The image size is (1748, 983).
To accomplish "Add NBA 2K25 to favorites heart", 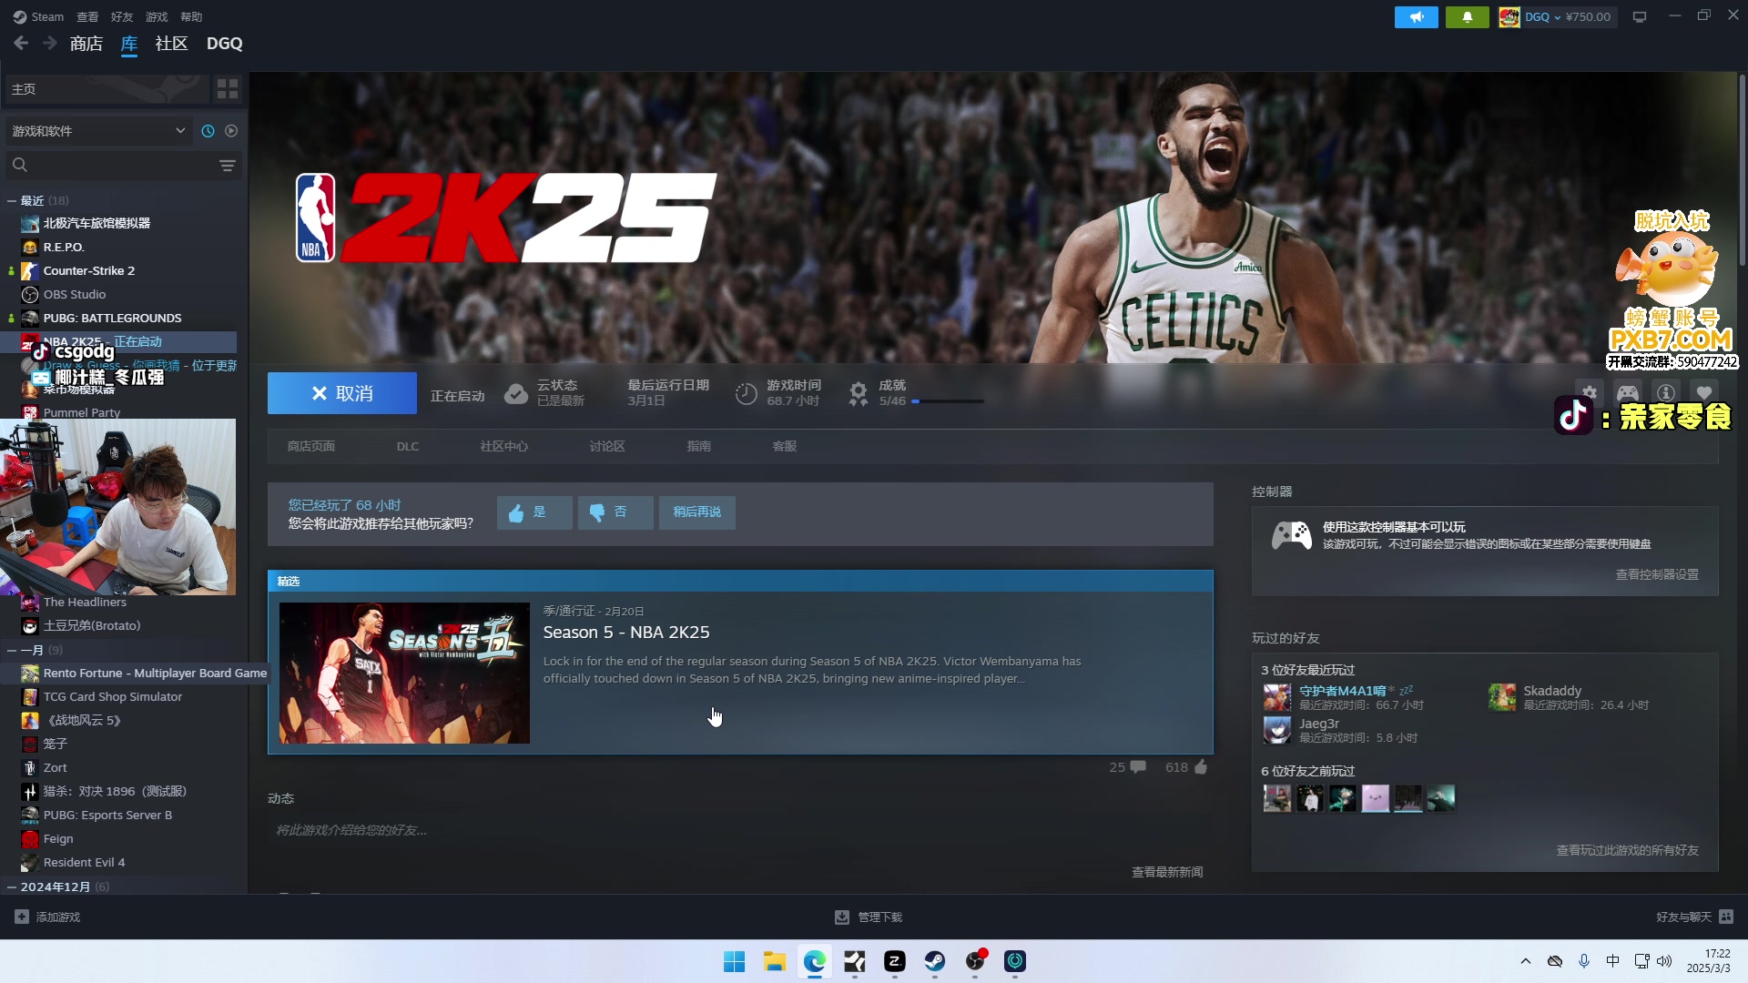I will (1704, 393).
